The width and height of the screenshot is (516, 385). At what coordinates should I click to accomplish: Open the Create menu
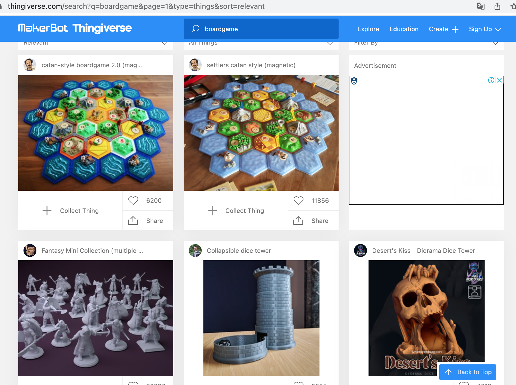[443, 29]
